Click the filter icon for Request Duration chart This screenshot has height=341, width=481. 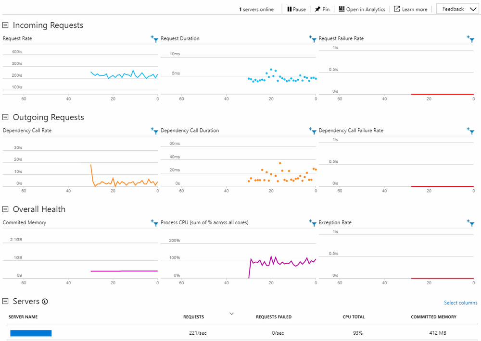313,39
